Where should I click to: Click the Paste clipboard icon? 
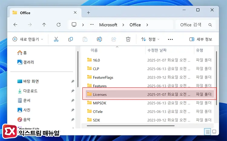(x=85, y=39)
